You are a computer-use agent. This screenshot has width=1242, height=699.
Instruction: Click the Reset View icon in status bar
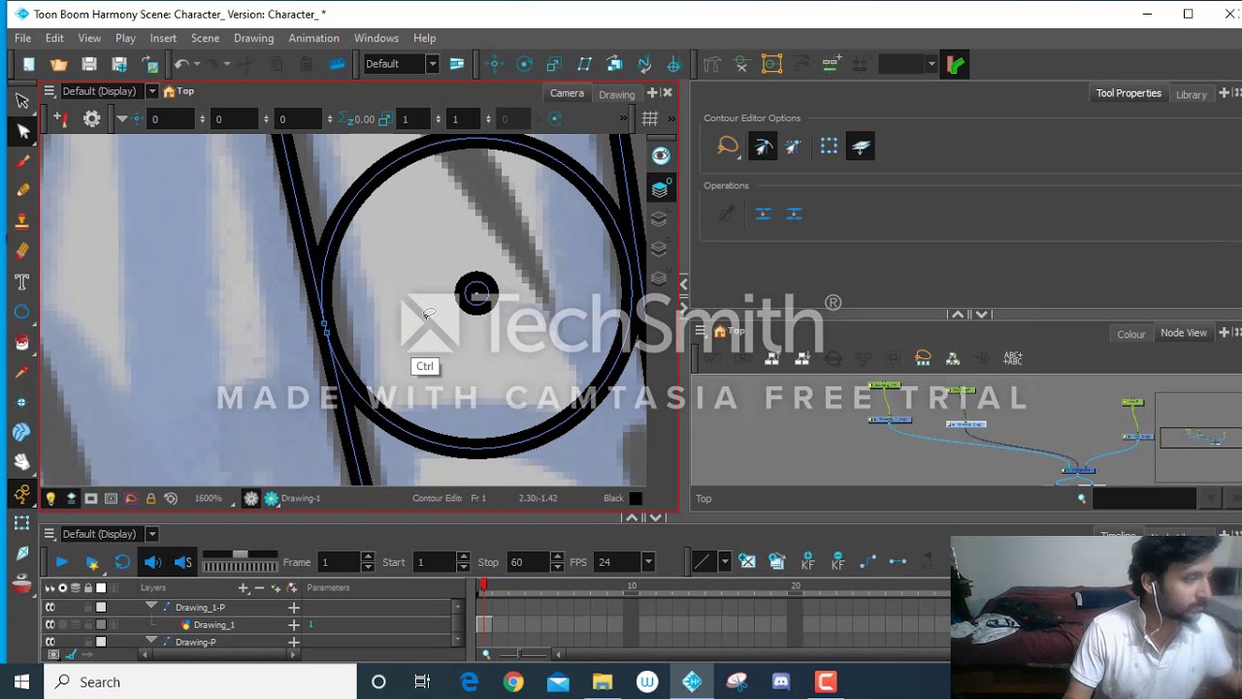pyautogui.click(x=171, y=498)
